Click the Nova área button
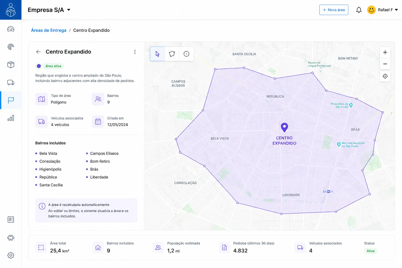Viewport: 402px width, 268px height. coord(334,10)
